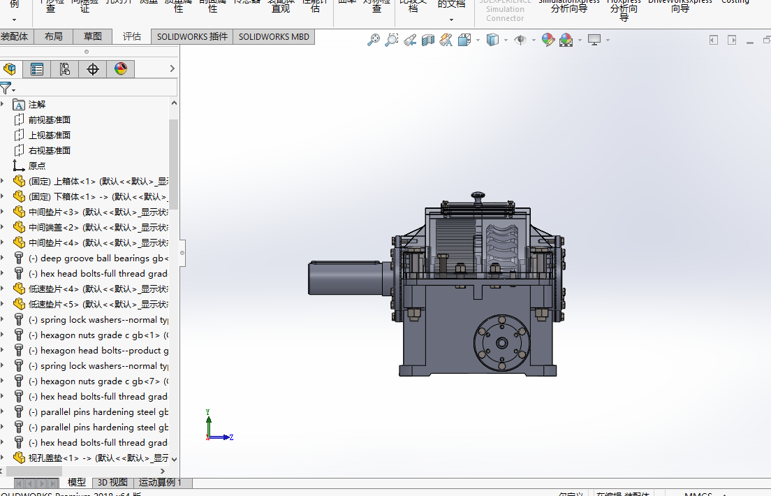Click the View Orientation cube icon
The image size is (771, 496).
(464, 40)
